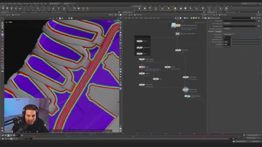Click the stop playback button
Screen dimensions: 262x147
click(9, 136)
